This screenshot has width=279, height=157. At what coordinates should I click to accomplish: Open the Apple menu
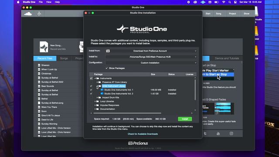(18, 2)
